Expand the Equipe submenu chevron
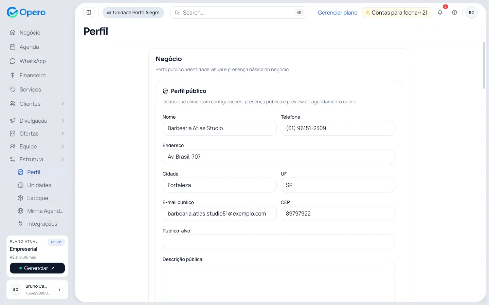 coord(63,146)
